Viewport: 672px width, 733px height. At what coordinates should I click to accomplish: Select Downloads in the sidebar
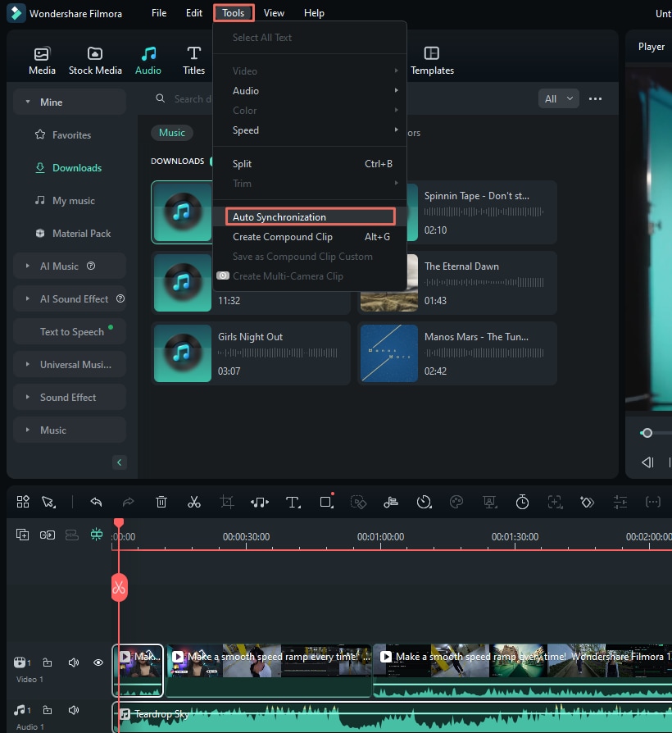(x=69, y=168)
